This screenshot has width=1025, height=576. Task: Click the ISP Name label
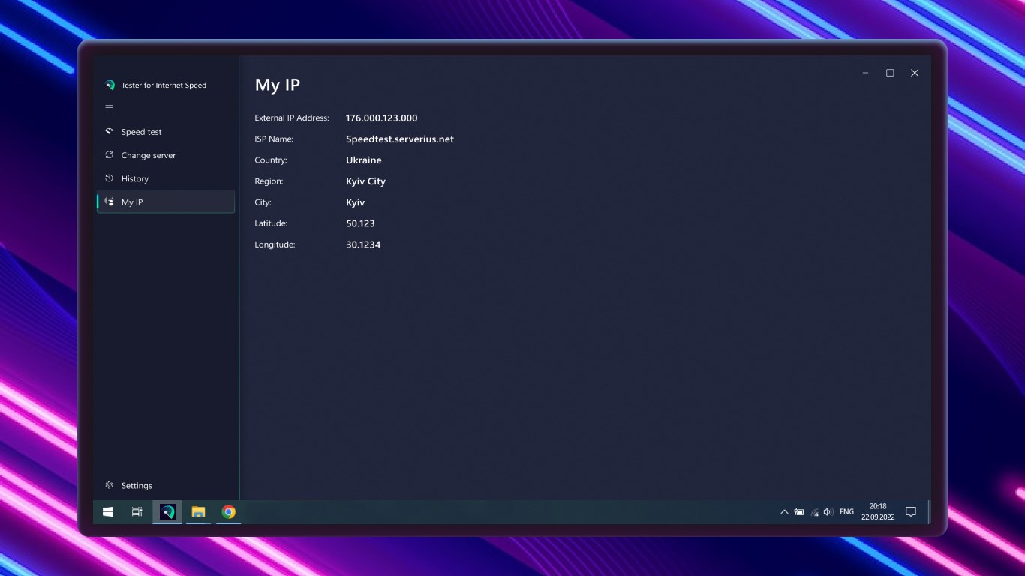274,139
